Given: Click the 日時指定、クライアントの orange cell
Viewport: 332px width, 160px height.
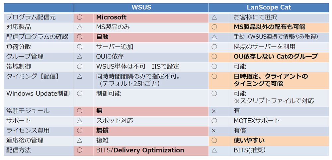Looking at the screenshot, I should [280, 80].
